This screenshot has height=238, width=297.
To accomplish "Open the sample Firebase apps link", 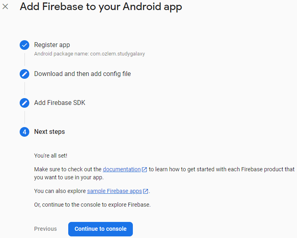I will pos(114,191).
